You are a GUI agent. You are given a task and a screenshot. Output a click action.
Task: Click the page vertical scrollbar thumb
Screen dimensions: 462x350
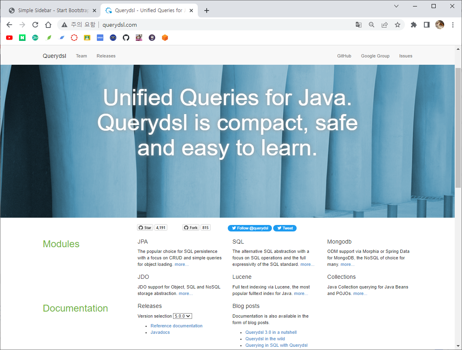458,127
